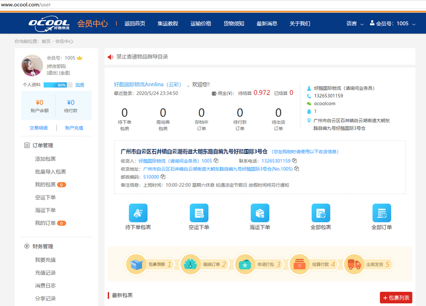Click the user profile avatar photo
Image resolution: width=426 pixels, height=306 pixels.
coord(32,66)
